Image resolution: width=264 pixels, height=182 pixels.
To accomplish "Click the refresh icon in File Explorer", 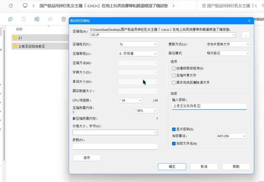I will pyautogui.click(x=11, y=6).
